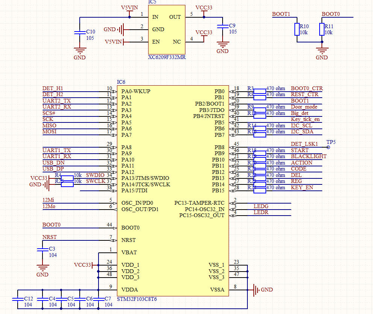This screenshot has height=314, width=373.
Task: Click the SWDIO net label
Action: [x=95, y=175]
